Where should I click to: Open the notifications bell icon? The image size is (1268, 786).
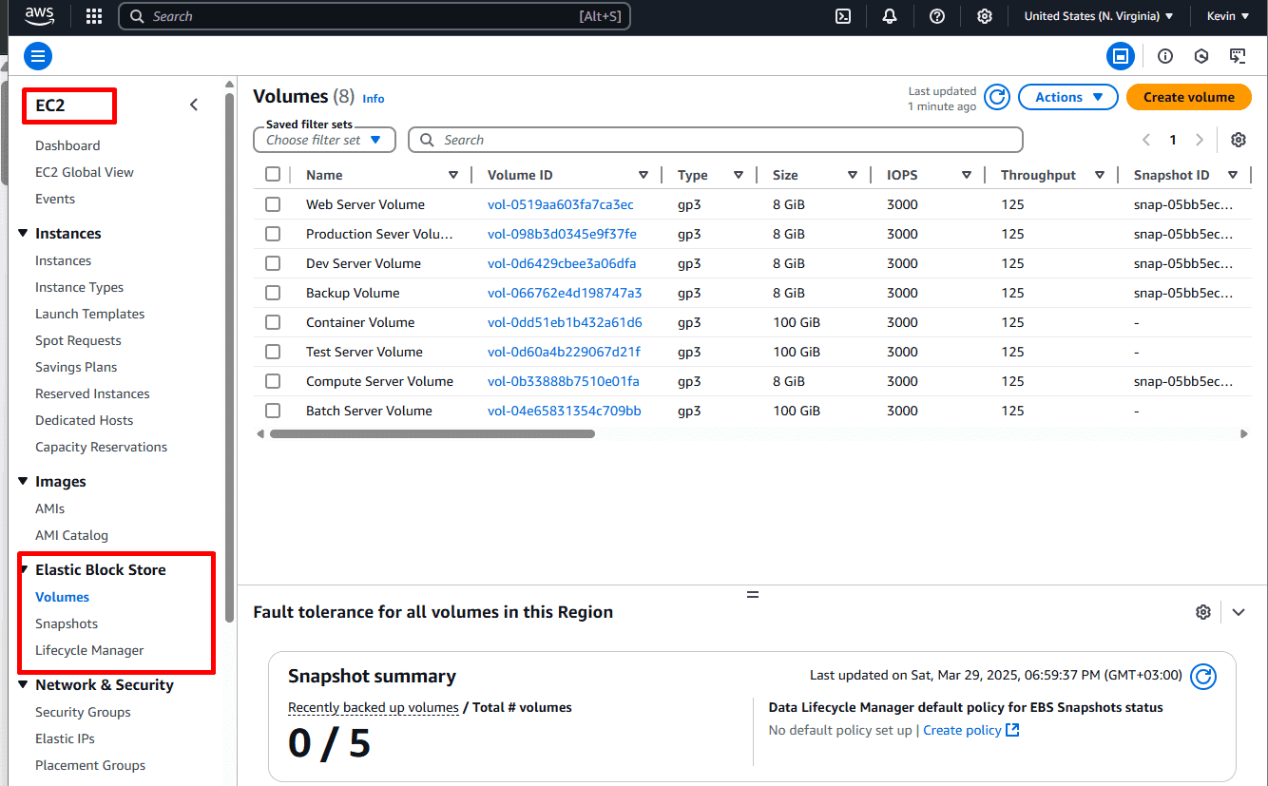(890, 16)
